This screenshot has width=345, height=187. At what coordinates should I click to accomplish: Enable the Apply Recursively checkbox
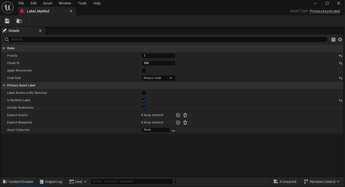coord(144,71)
